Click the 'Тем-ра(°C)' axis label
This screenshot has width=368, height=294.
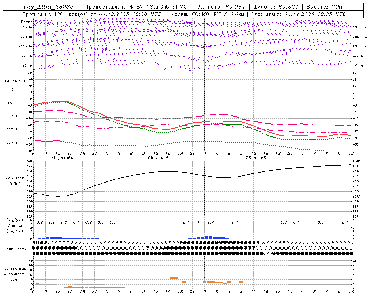click(14, 81)
